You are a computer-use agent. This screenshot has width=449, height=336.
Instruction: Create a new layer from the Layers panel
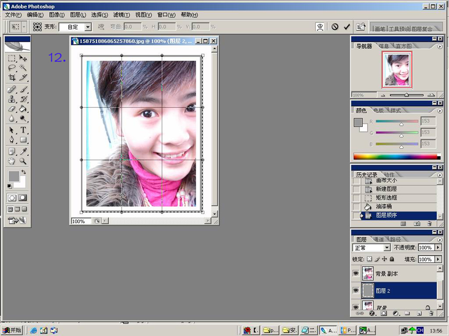click(x=419, y=314)
